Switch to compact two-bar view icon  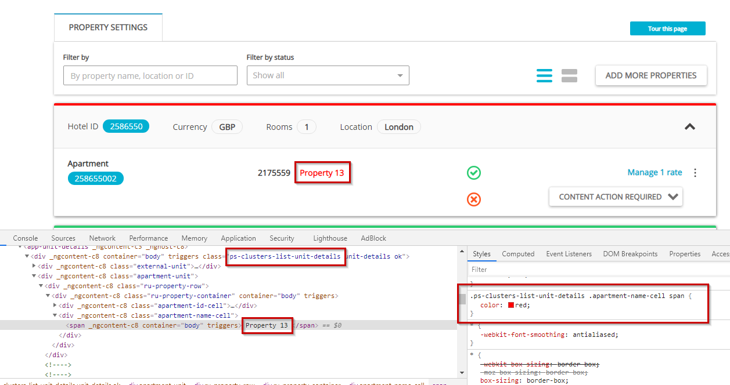(569, 75)
